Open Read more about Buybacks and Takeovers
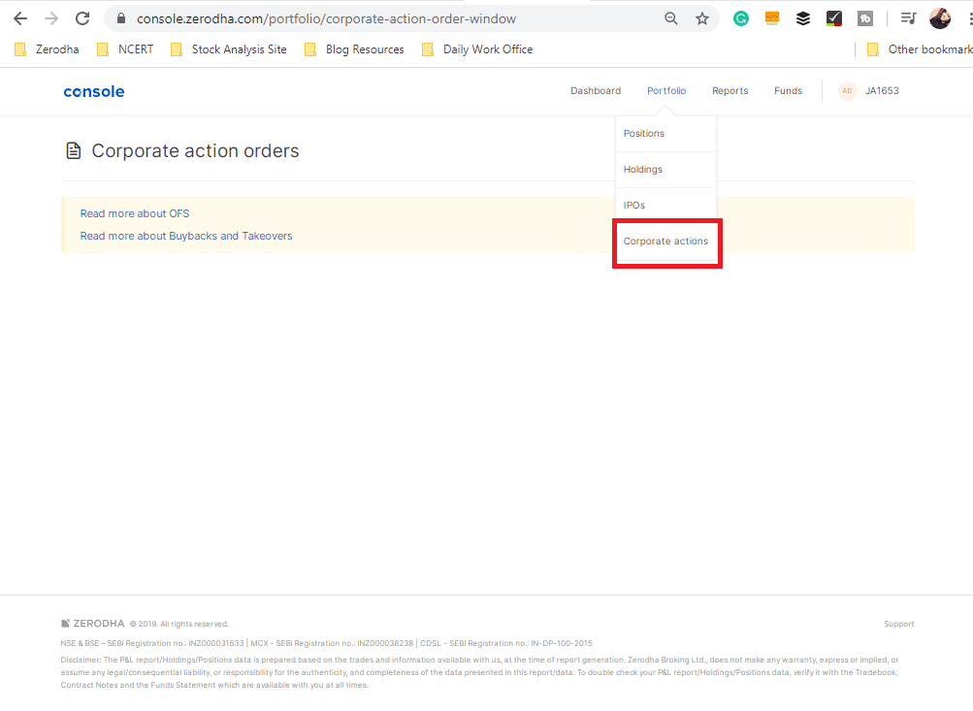Screen dimensions: 973x711 click(x=186, y=236)
